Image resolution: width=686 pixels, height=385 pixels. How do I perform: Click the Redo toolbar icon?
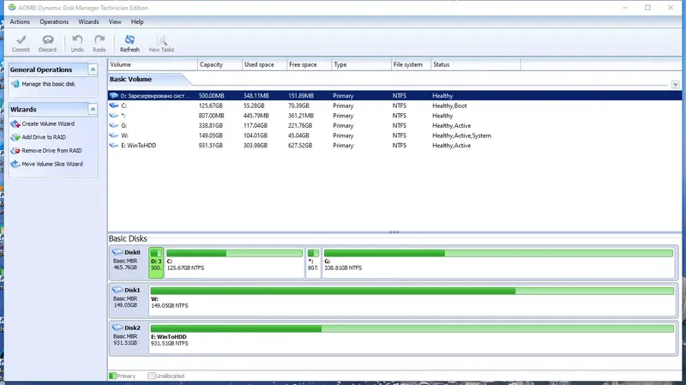pos(99,39)
